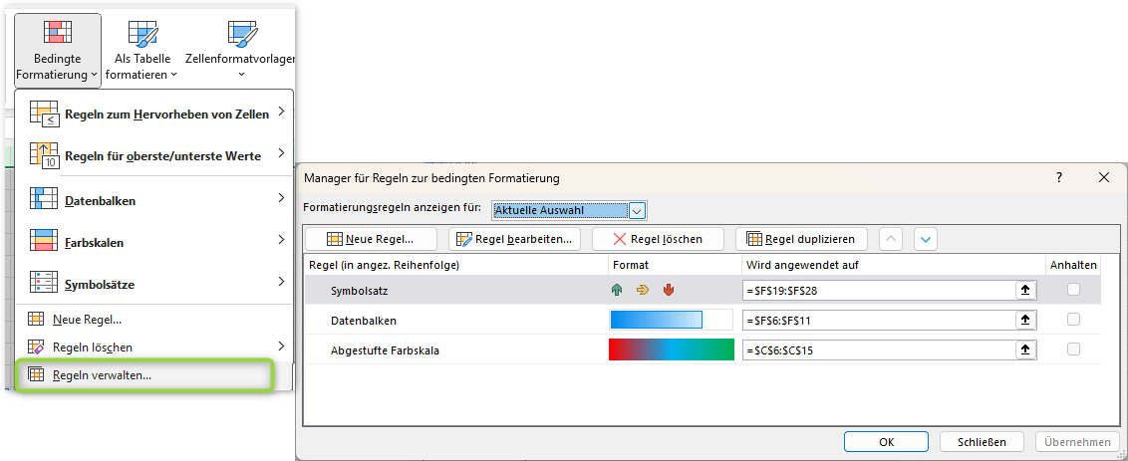This screenshot has height=461, width=1128.
Task: Click the help question mark in the dialog
Action: (1059, 177)
